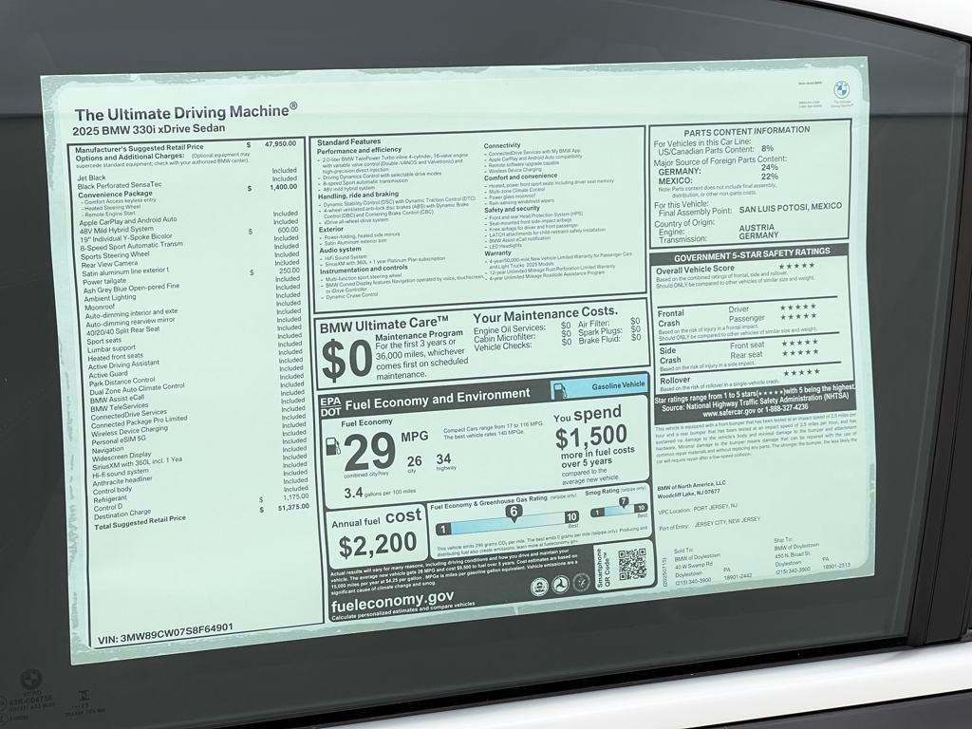
Task: Click 'Heated front seats' option
Action: pos(115,358)
